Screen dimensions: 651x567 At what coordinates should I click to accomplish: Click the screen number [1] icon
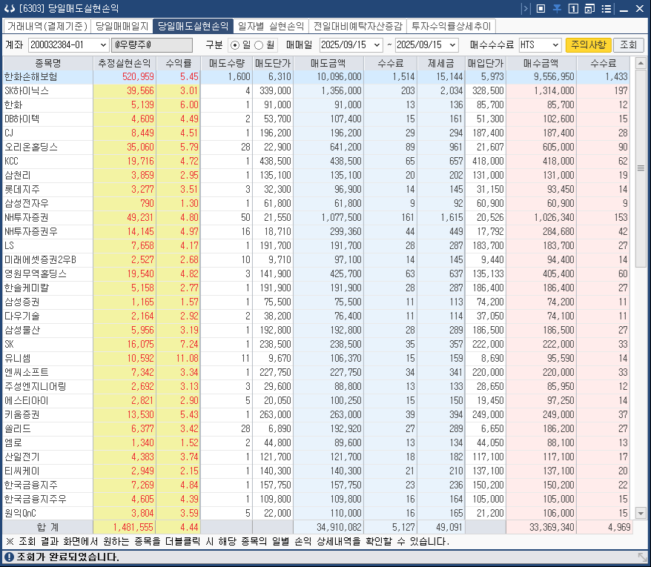573,8
